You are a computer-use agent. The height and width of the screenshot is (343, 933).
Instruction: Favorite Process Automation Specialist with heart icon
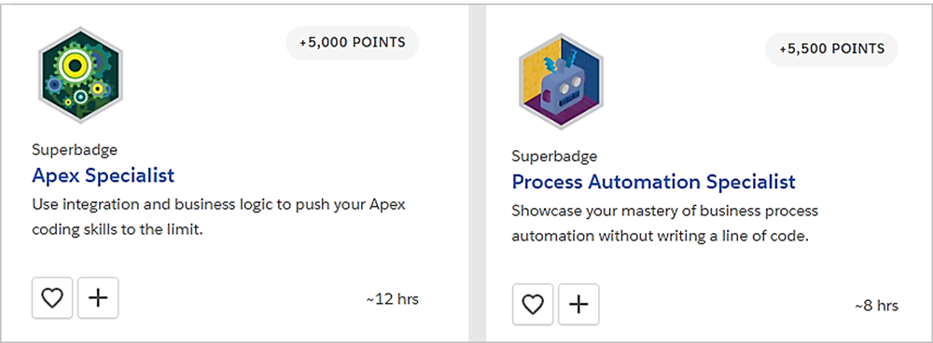(533, 305)
